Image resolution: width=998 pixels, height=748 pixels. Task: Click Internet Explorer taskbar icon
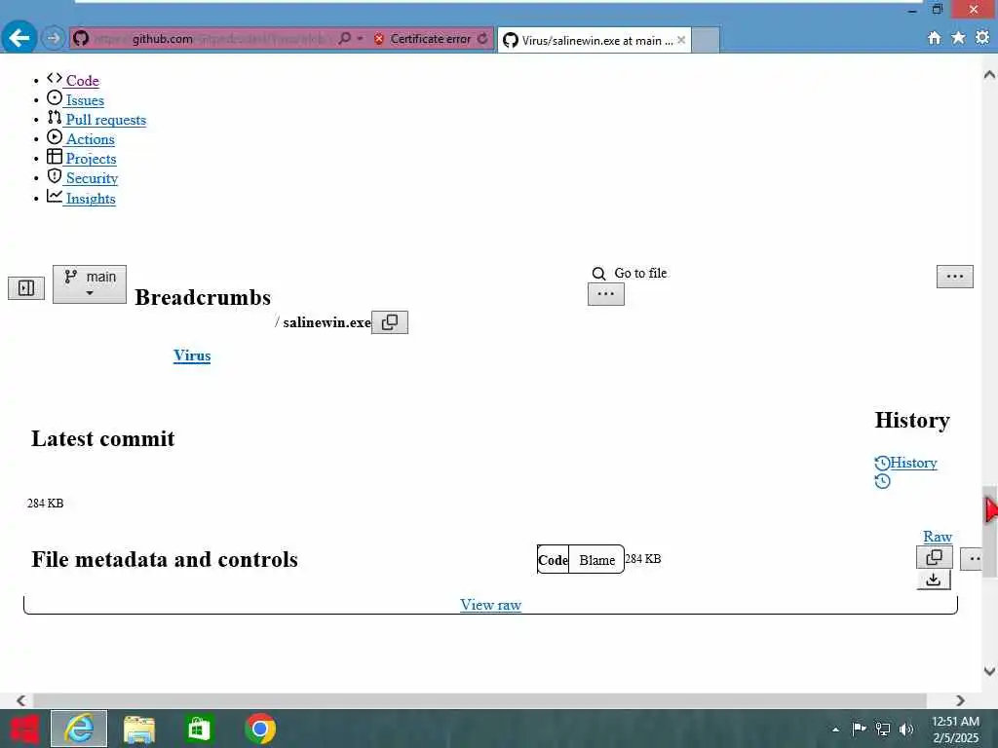pyautogui.click(x=79, y=729)
